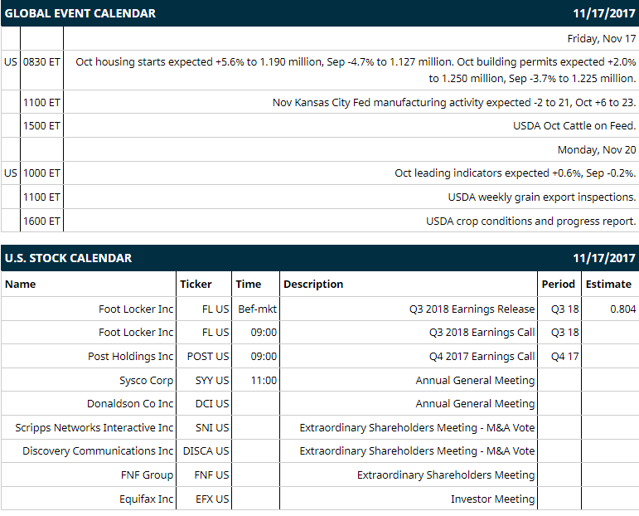Click USDA weekly grain export inspections
The height and width of the screenshot is (516, 639).
coord(541,197)
